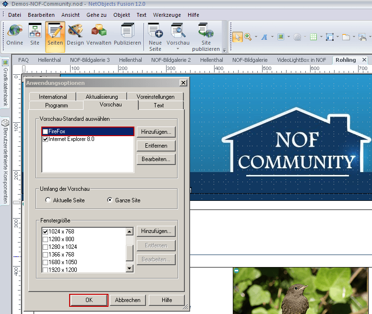Confirm dialog with OK
The width and height of the screenshot is (372, 314).
[89, 300]
